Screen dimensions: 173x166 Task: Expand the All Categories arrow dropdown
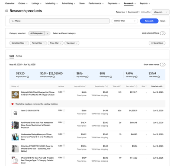coord(48,33)
